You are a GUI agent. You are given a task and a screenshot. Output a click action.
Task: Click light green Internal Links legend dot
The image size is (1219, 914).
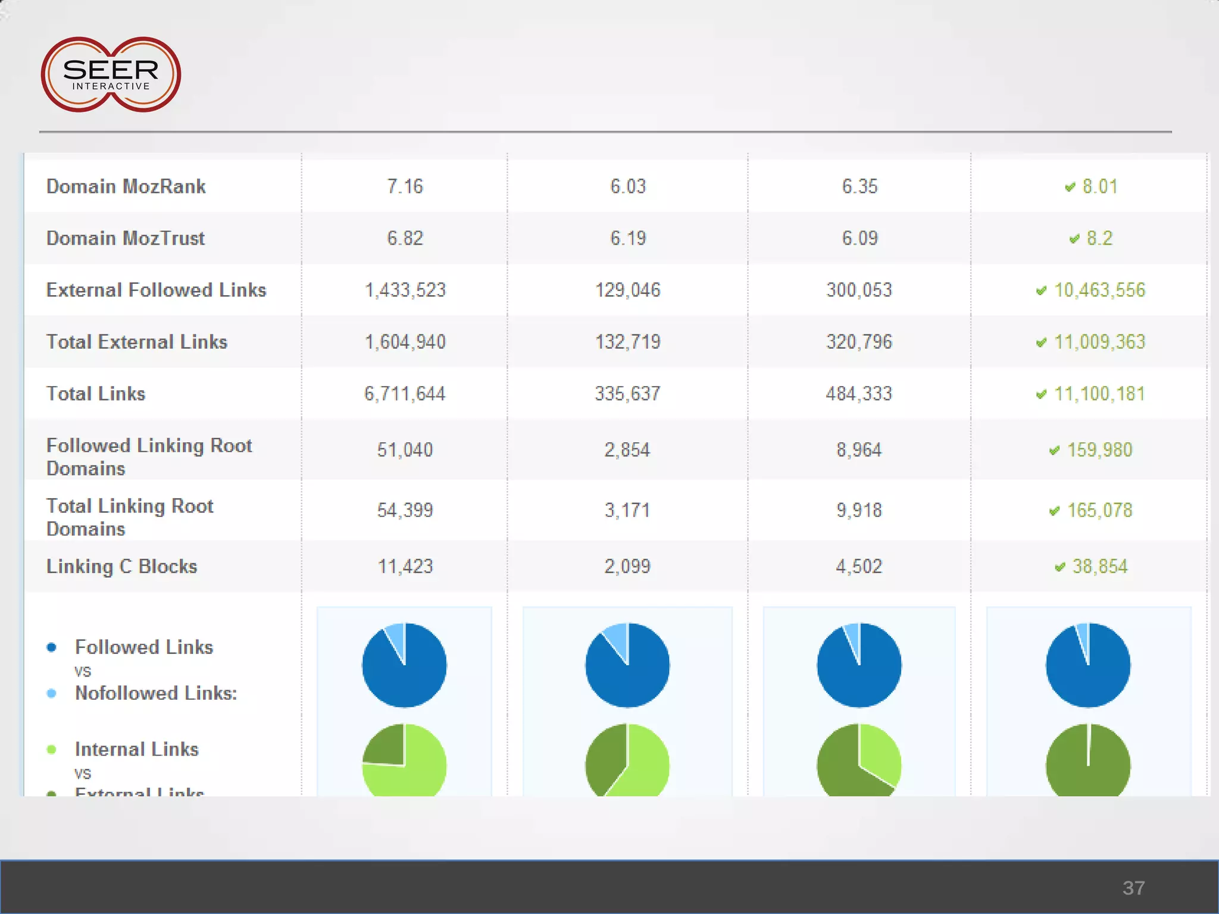[x=52, y=749]
